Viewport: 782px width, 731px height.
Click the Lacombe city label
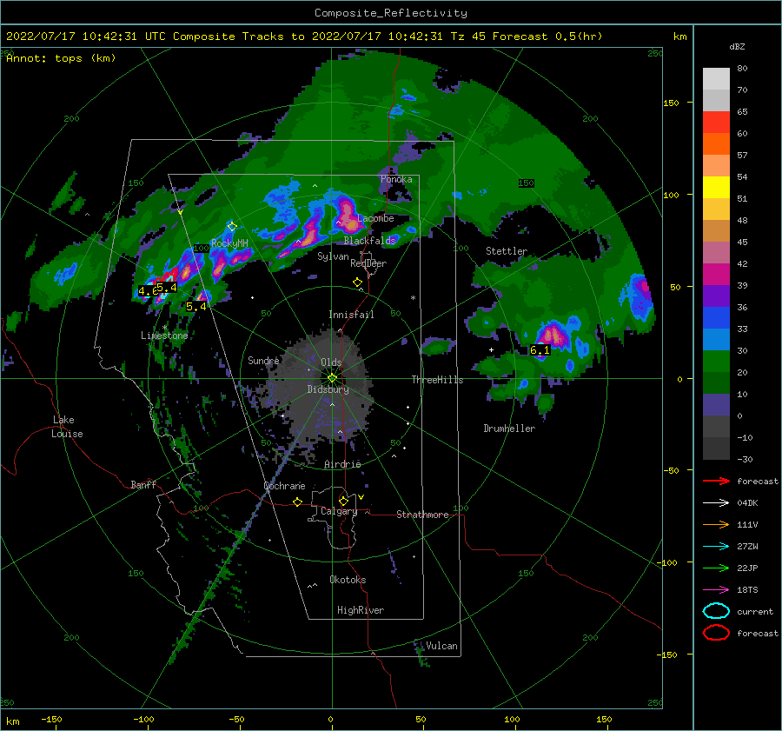click(375, 218)
